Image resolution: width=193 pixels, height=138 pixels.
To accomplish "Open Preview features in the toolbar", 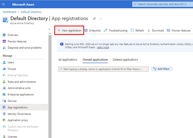I will click(178, 31).
